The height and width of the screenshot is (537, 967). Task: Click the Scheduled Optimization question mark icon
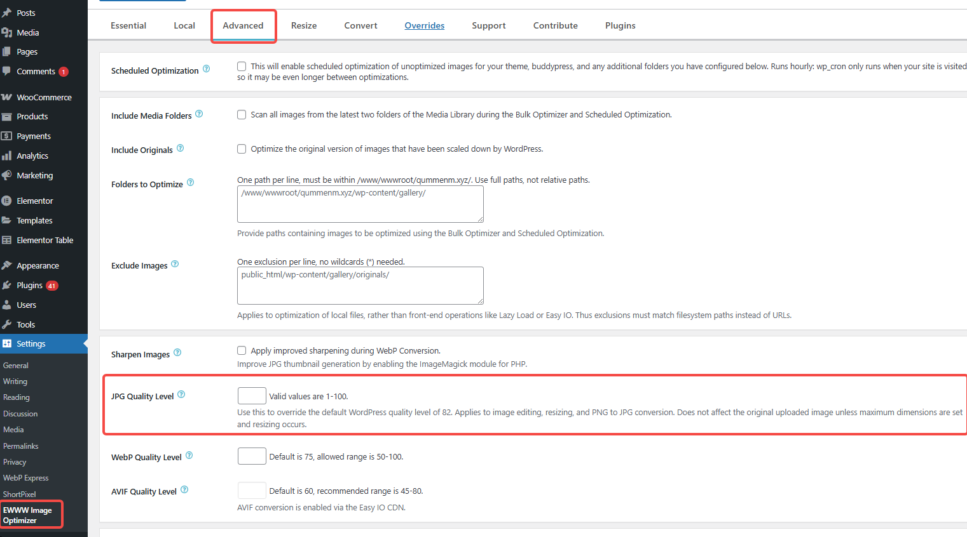tap(206, 69)
